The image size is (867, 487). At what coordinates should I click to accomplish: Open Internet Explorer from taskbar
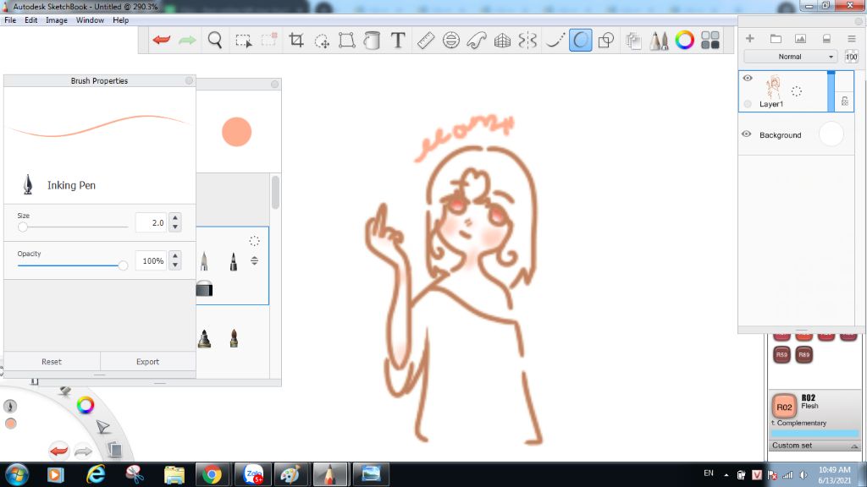96,474
